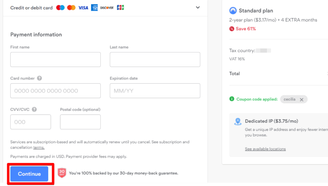Click the Discover card logo
The height and width of the screenshot is (186, 328).
(107, 8)
